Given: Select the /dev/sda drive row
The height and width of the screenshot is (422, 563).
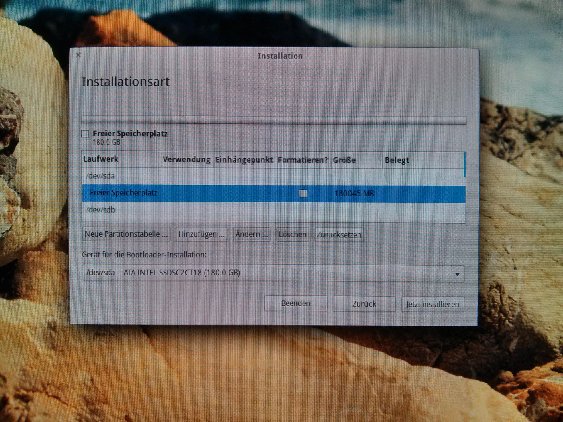Looking at the screenshot, I should 100,176.
